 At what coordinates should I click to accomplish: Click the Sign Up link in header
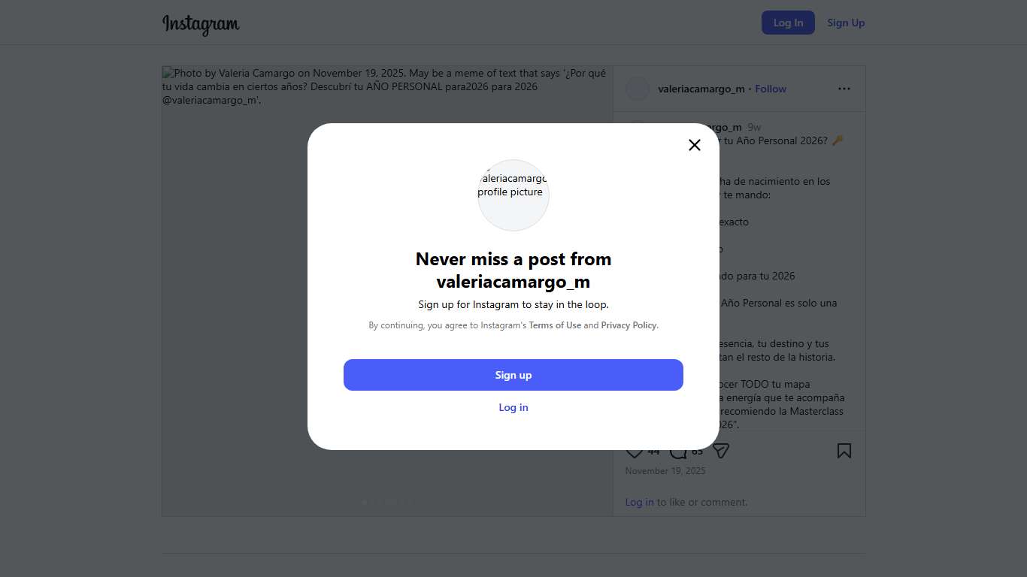(x=846, y=23)
